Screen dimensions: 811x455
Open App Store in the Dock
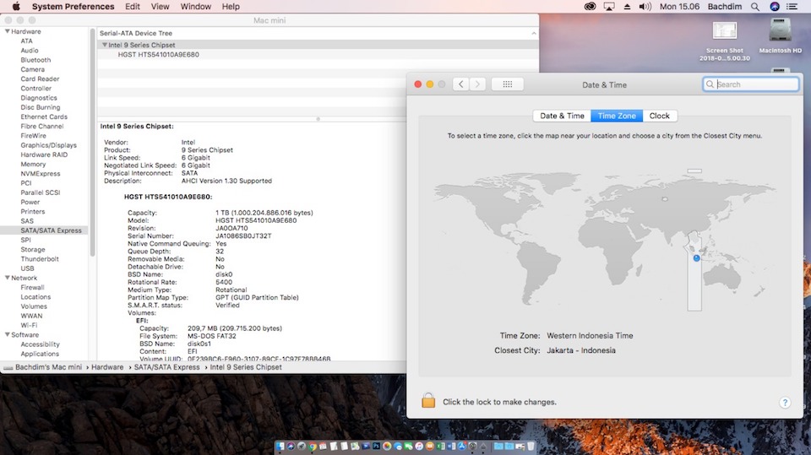(x=462, y=447)
